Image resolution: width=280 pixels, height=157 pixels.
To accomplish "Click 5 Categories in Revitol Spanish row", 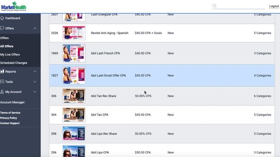I will tap(262, 33).
